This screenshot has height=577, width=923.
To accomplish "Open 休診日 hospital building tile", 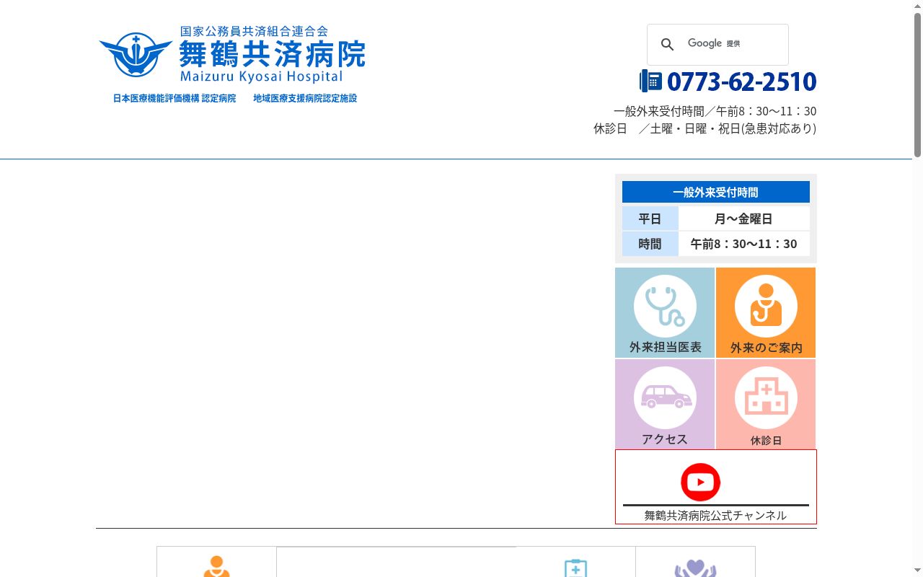I will (x=766, y=404).
